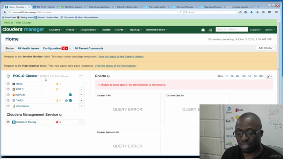Viewport: 283px width, 159px height.
Task: Focus the browser URL address bar
Action: [x=95, y=12]
